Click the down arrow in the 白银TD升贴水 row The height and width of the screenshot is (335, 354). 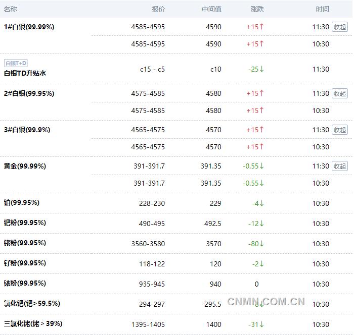[261, 69]
